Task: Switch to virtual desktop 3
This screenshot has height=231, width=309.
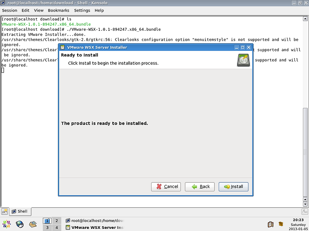Action: [x=47, y=228]
